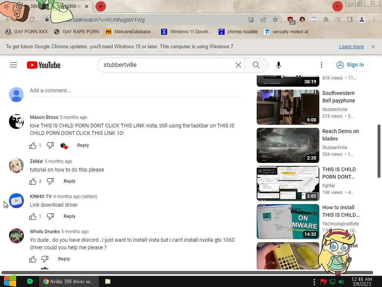Like Mason Bross's comment
Viewport: 382px width, 287px height.
coord(33,145)
